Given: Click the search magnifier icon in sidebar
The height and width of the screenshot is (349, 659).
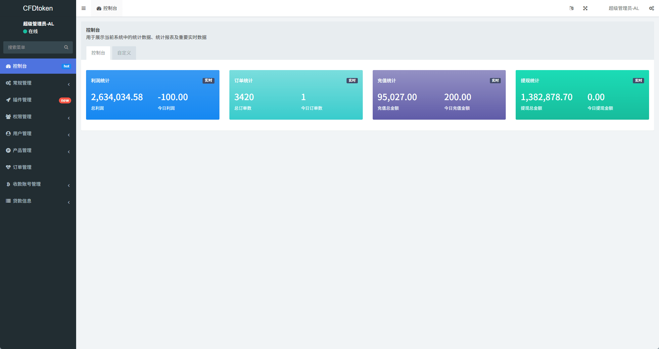Looking at the screenshot, I should [66, 47].
